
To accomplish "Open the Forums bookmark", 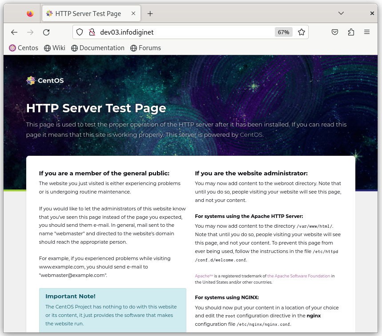I will [145, 48].
